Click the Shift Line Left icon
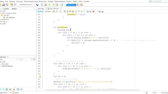 (87, 11)
